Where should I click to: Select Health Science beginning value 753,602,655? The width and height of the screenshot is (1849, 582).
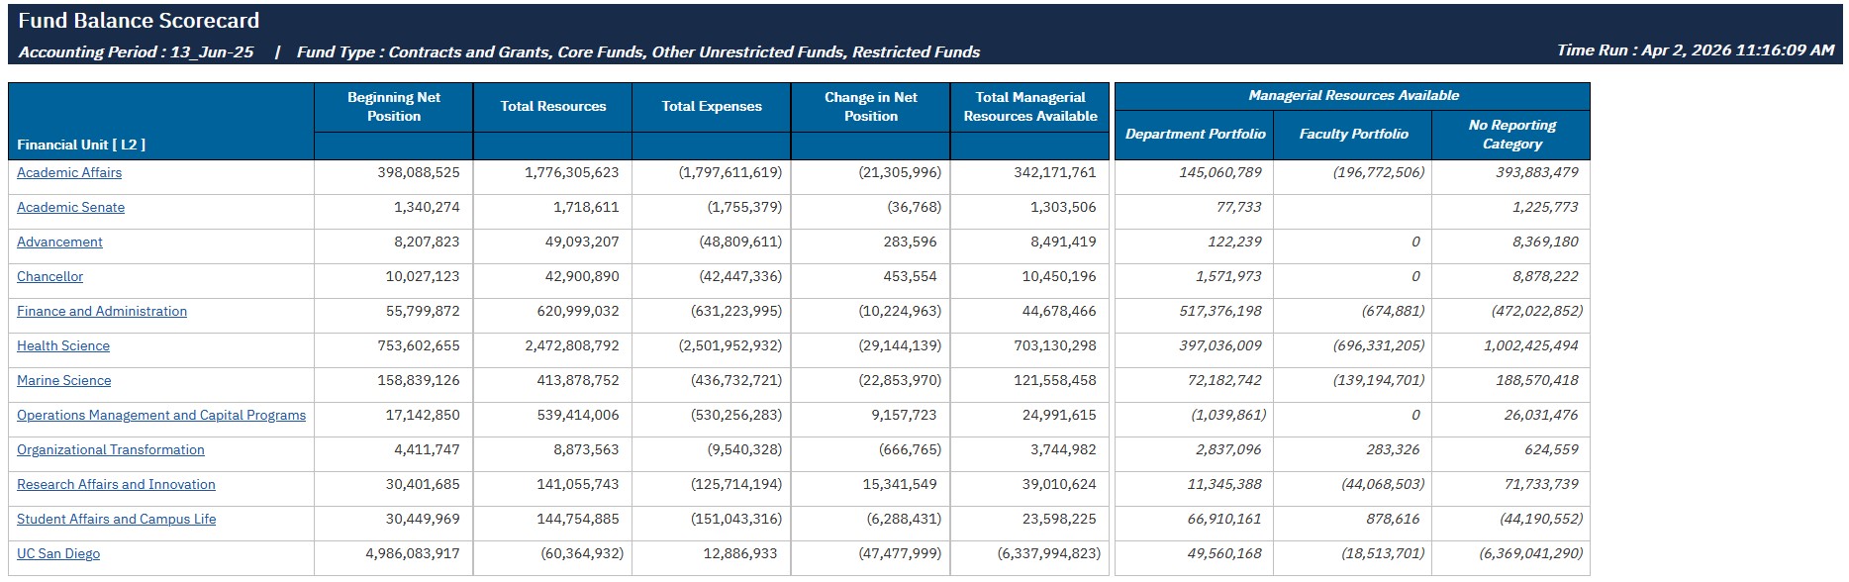coord(419,345)
